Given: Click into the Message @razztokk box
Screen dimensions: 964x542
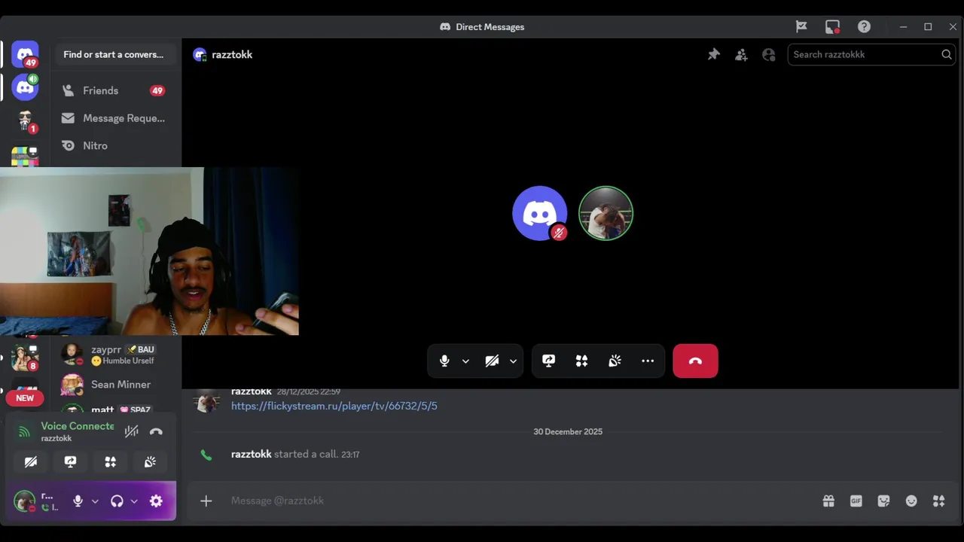Looking at the screenshot, I should tap(520, 501).
